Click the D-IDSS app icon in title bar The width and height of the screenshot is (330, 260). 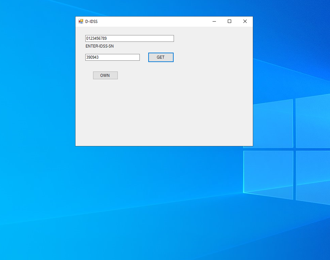[81, 21]
